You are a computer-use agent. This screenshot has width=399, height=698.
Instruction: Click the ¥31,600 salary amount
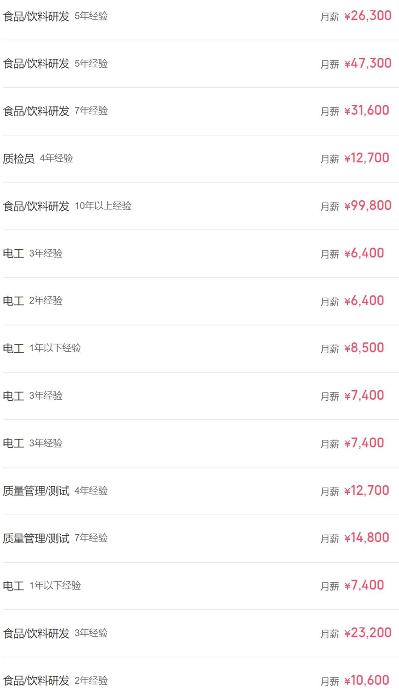tap(367, 111)
